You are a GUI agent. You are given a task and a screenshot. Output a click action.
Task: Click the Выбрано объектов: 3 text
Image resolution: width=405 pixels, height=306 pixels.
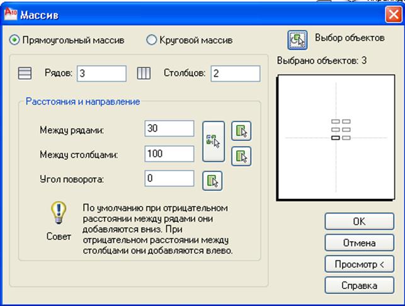(322, 61)
